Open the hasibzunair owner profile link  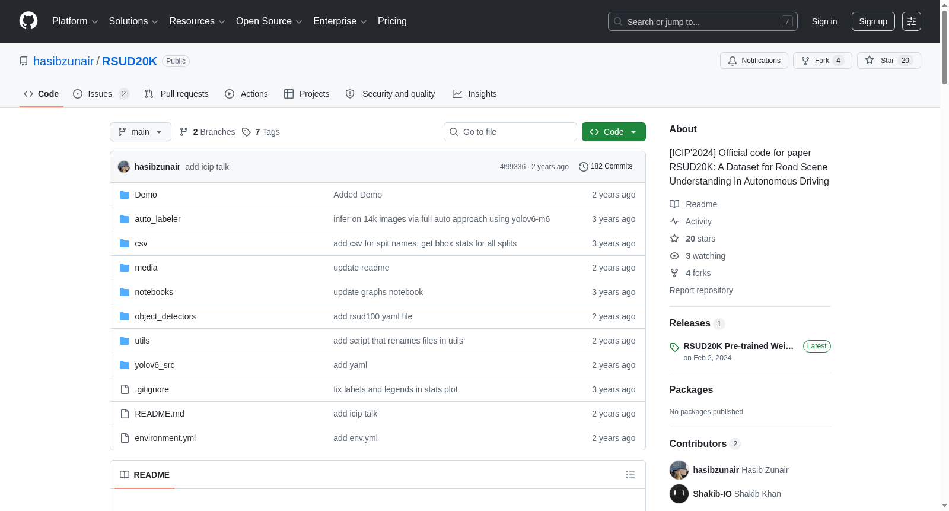pyautogui.click(x=63, y=61)
